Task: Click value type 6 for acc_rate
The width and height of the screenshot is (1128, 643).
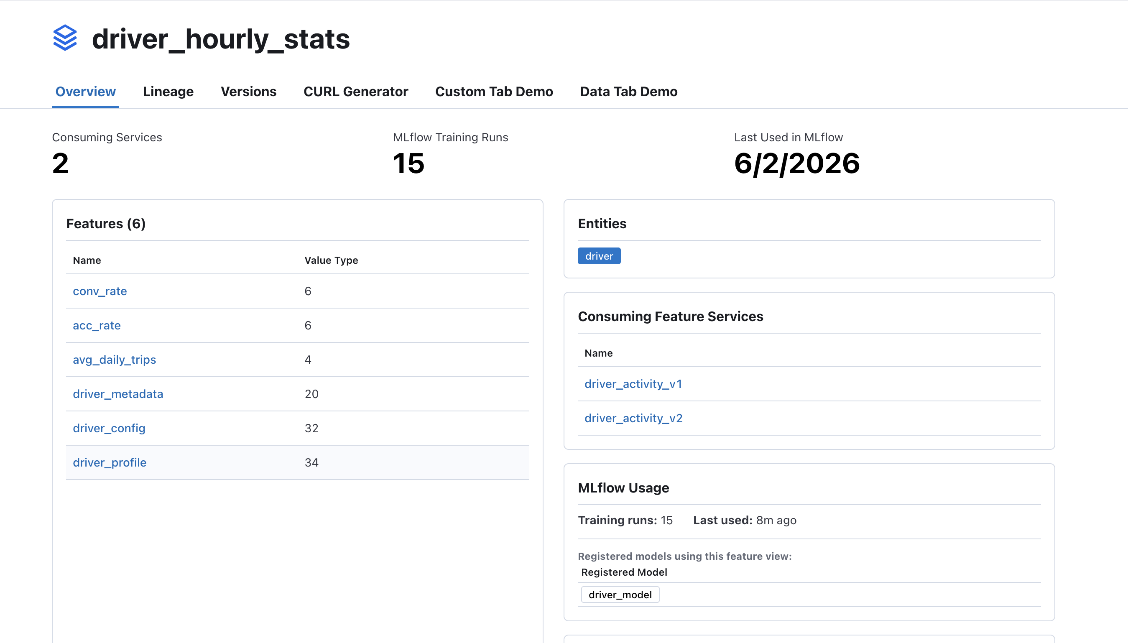Action: [x=308, y=326]
